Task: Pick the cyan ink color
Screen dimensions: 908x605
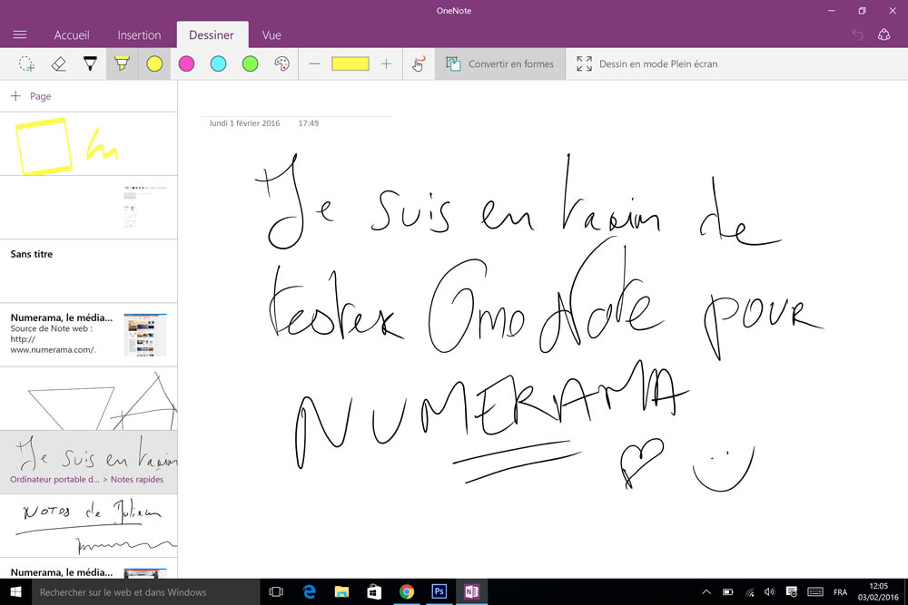Action: [218, 63]
